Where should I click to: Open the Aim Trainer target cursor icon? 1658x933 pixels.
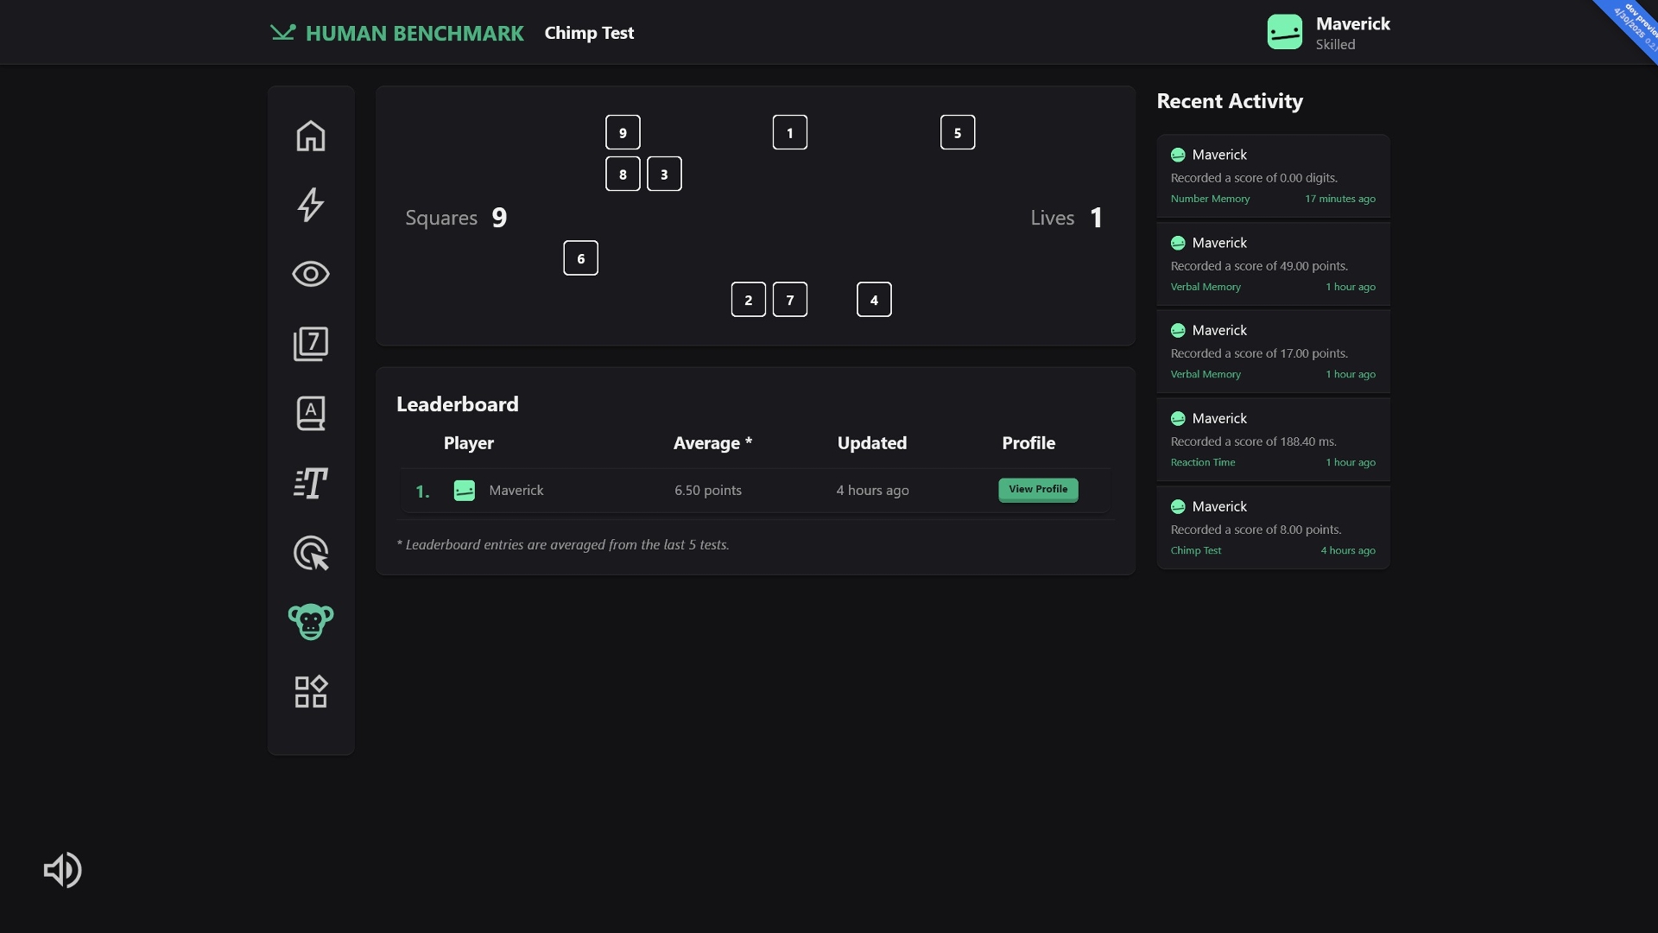click(311, 553)
